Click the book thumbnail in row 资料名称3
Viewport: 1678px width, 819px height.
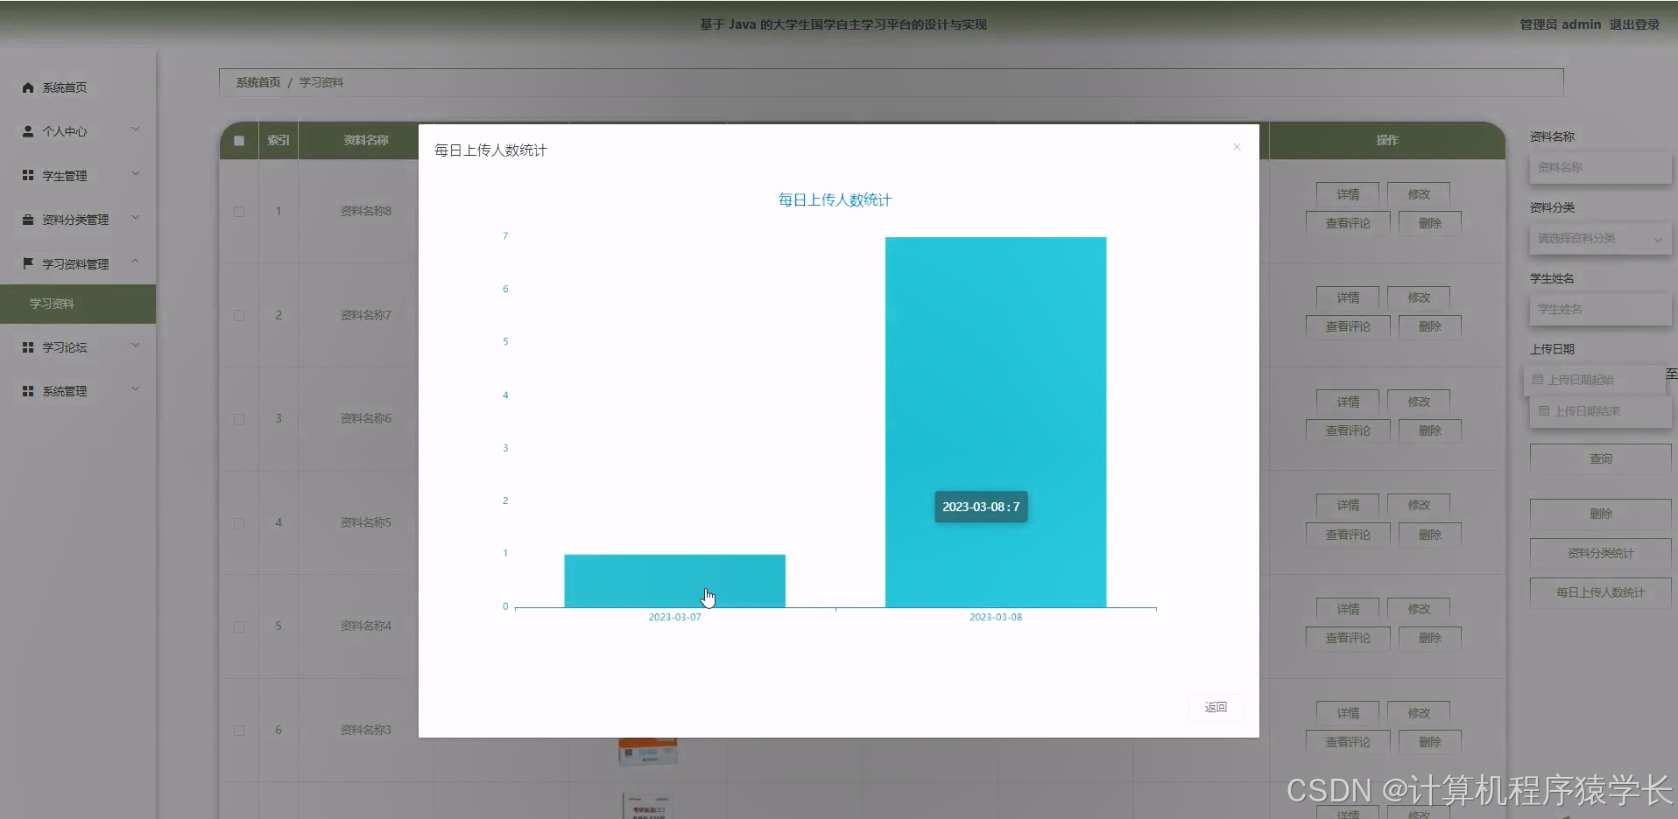click(648, 751)
